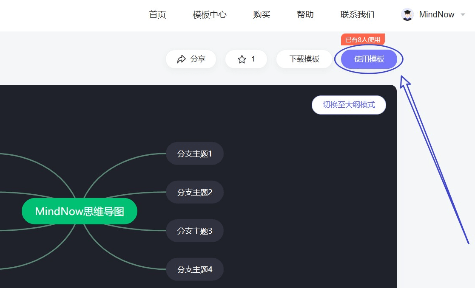Star the template with the favorite button
This screenshot has height=288, width=475.
point(246,59)
